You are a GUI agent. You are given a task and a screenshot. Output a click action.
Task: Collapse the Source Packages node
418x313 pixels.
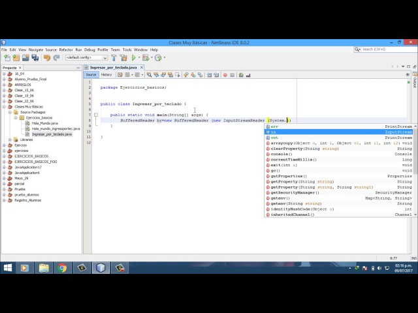(10, 112)
